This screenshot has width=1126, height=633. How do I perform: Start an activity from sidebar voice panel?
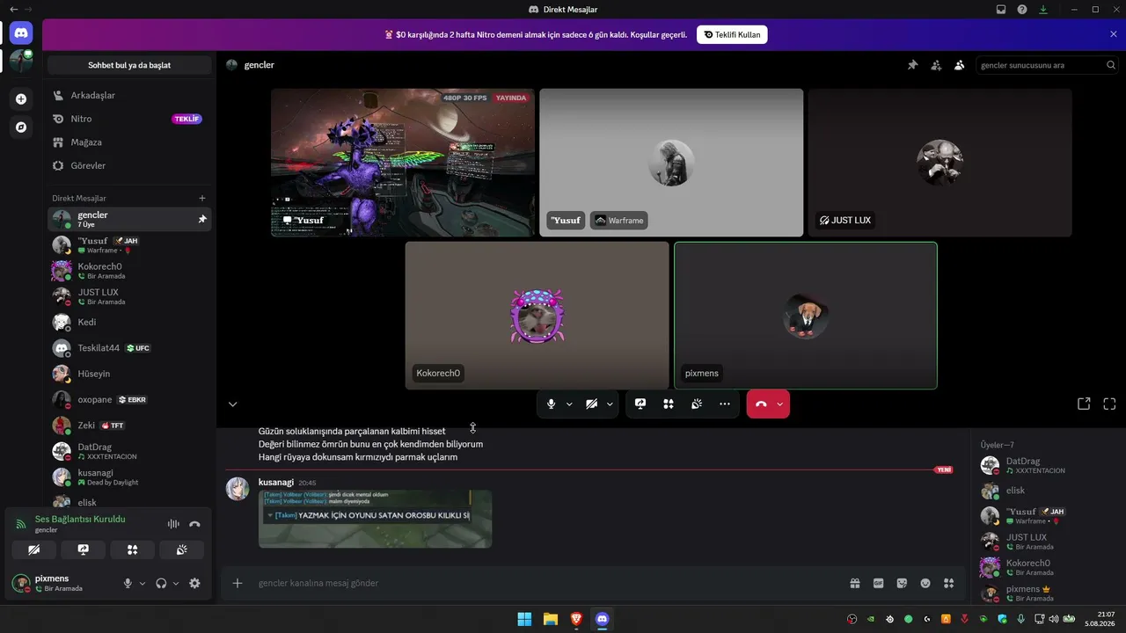click(x=133, y=550)
